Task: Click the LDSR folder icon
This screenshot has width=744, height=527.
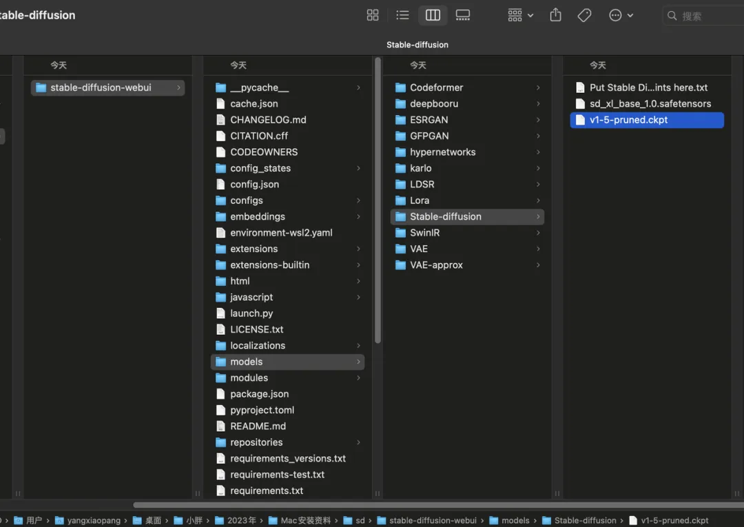Action: [400, 185]
